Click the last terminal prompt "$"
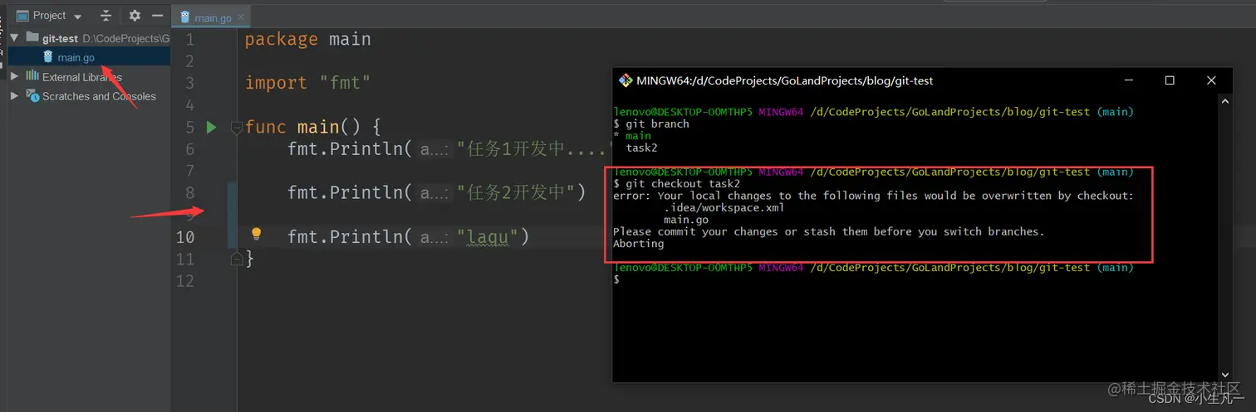This screenshot has width=1256, height=412. pyautogui.click(x=616, y=280)
